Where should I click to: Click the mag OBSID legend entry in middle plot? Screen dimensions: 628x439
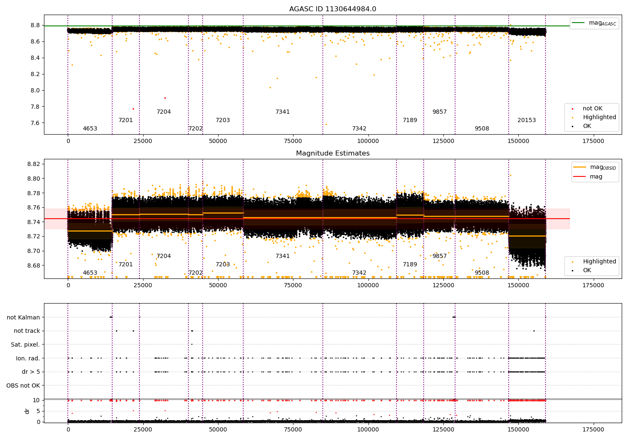click(595, 167)
